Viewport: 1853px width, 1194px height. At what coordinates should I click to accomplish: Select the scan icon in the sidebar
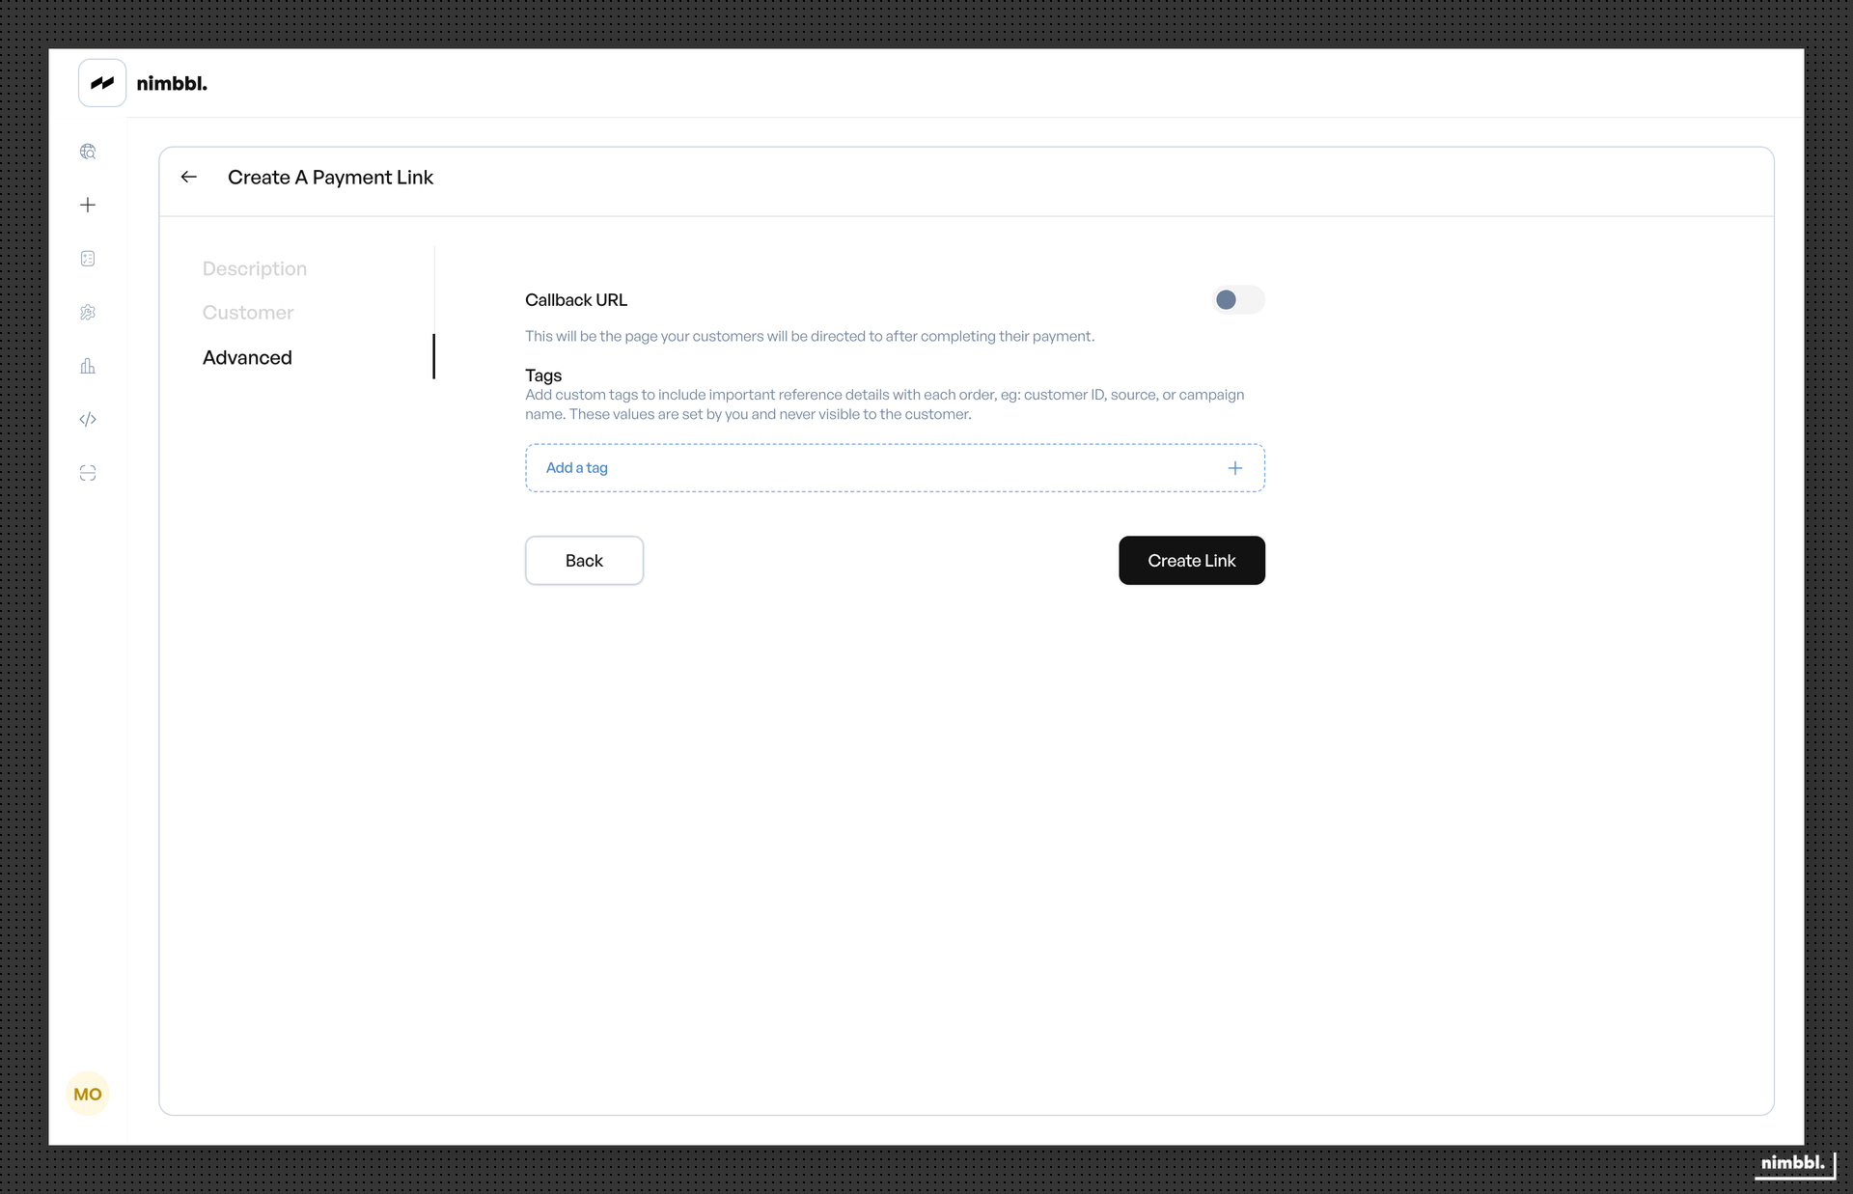pyautogui.click(x=88, y=473)
